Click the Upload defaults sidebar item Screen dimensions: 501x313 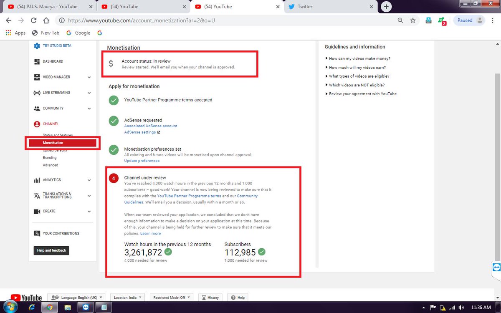56,150
